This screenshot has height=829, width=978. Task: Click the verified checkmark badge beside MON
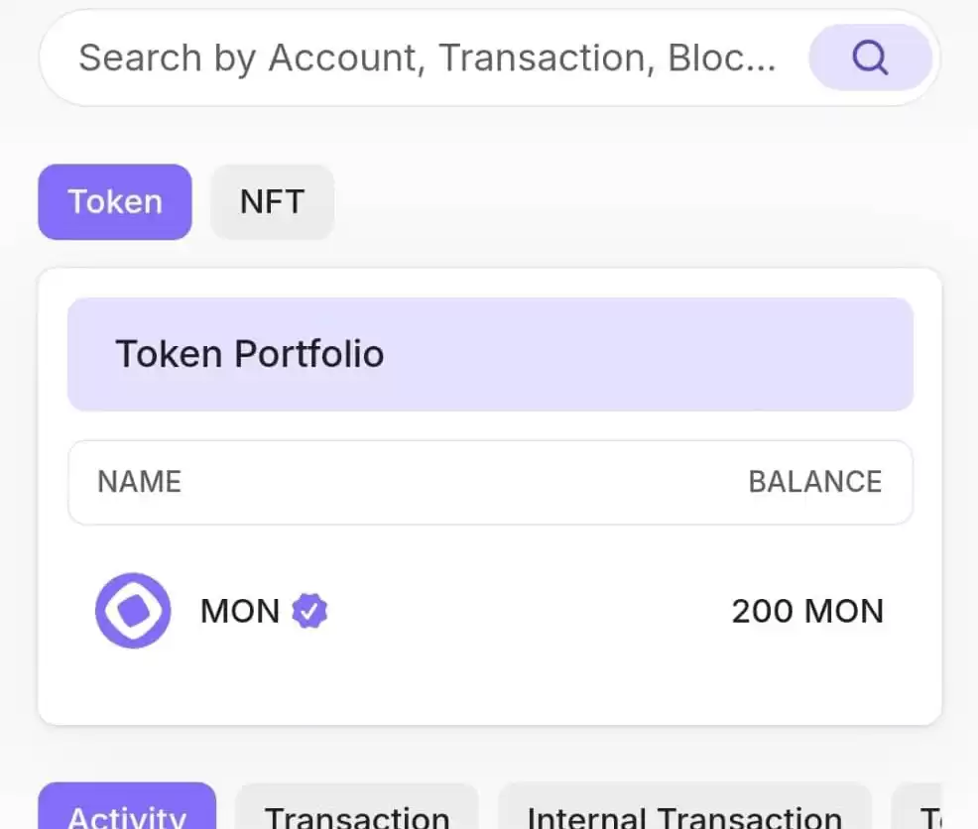(x=309, y=611)
